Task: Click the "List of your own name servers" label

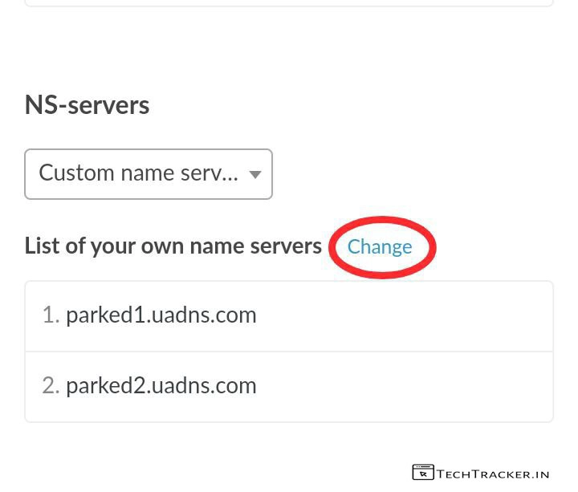Action: (173, 246)
